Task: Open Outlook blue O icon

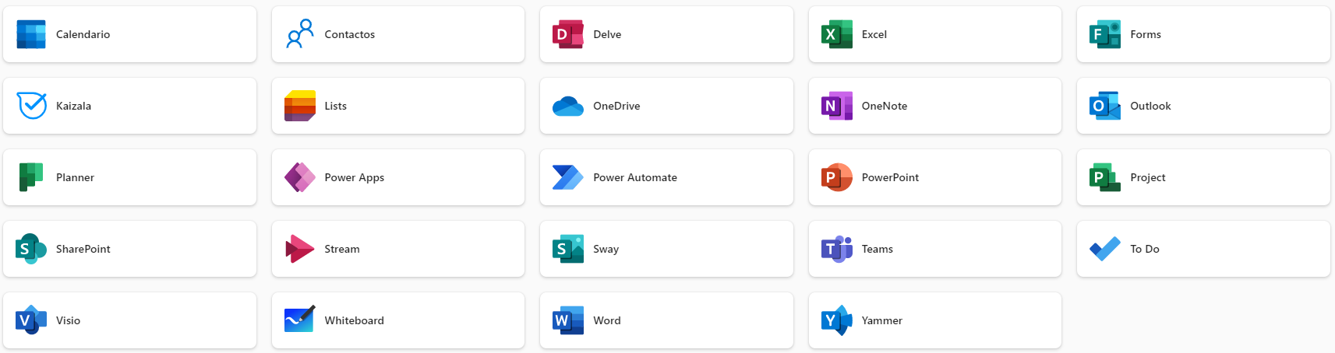Action: coord(1105,106)
